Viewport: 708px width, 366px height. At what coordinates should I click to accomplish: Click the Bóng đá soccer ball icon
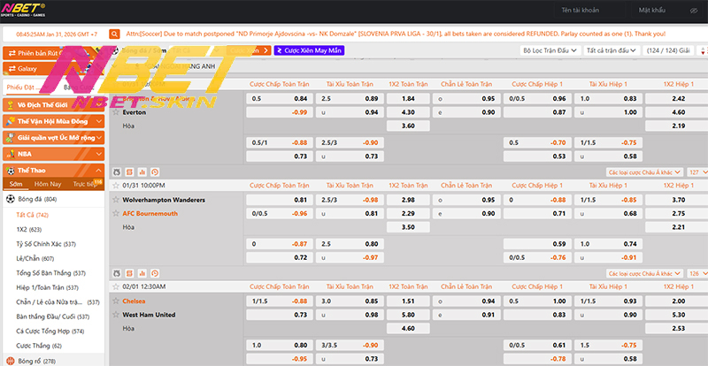pyautogui.click(x=9, y=200)
